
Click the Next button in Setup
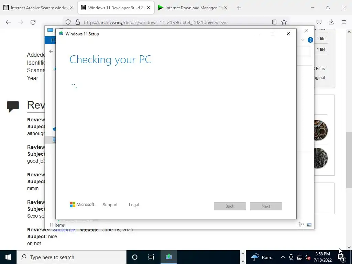[266, 206]
